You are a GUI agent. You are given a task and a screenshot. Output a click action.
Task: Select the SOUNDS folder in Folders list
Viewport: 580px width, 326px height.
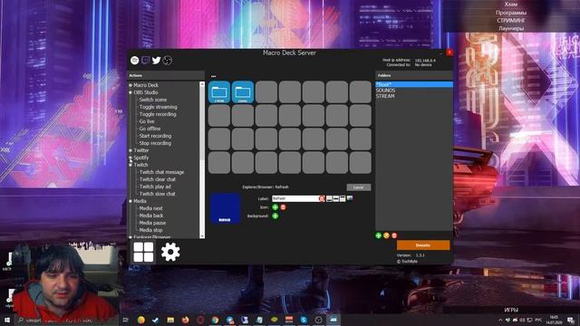(385, 91)
